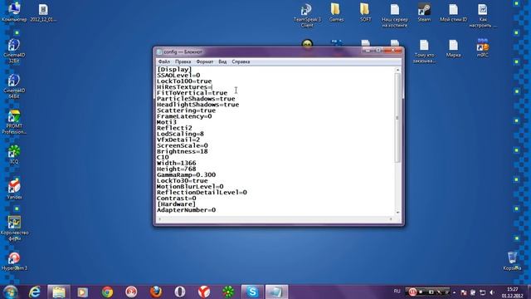Select the Cinema4D 64Bit shortcut
The height and width of the screenshot is (299, 531).
[14, 86]
